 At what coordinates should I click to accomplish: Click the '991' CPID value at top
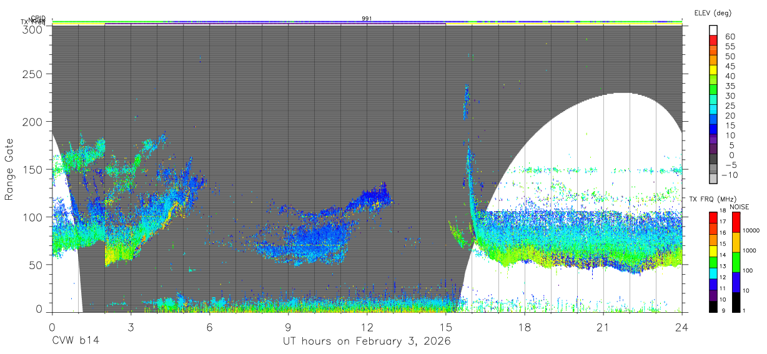click(x=367, y=18)
